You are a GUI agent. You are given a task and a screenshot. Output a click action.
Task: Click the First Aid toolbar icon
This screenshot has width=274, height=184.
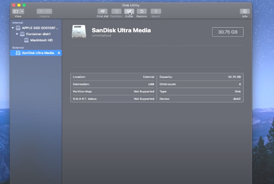[103, 11]
